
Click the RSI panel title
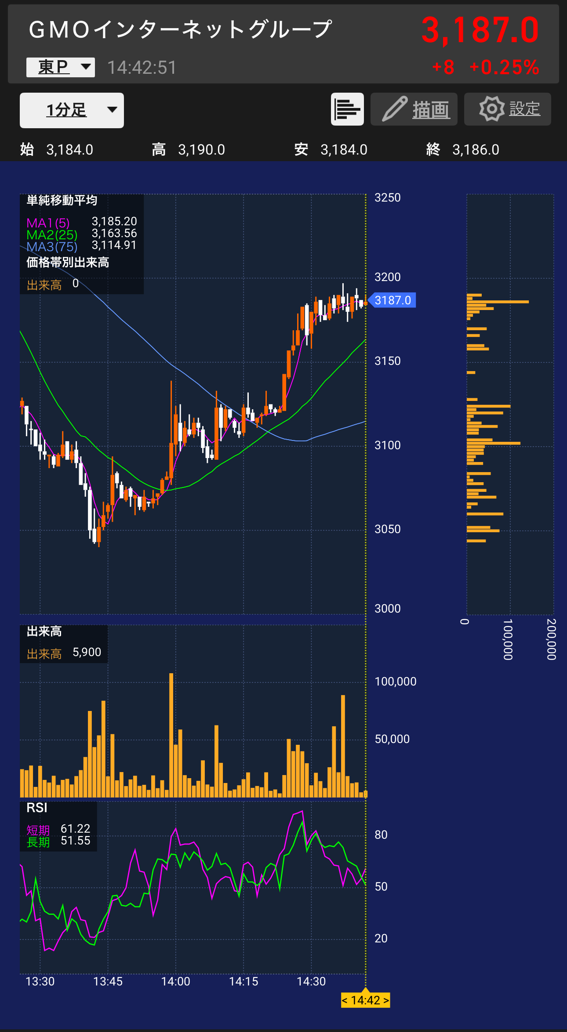point(37,808)
